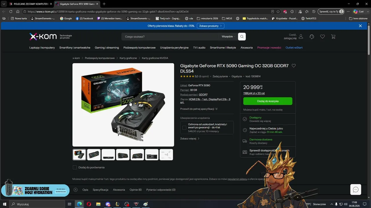Click the account person icon in x-kom header
The image size is (371, 208).
301,37
